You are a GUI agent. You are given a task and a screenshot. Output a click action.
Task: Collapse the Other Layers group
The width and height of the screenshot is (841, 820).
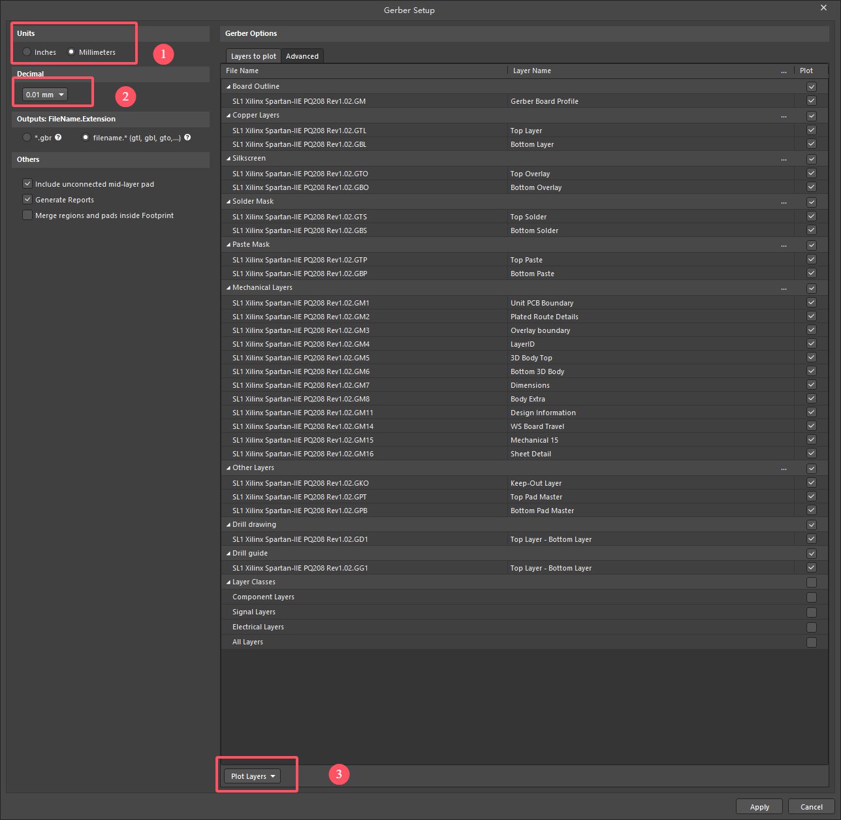coord(229,468)
